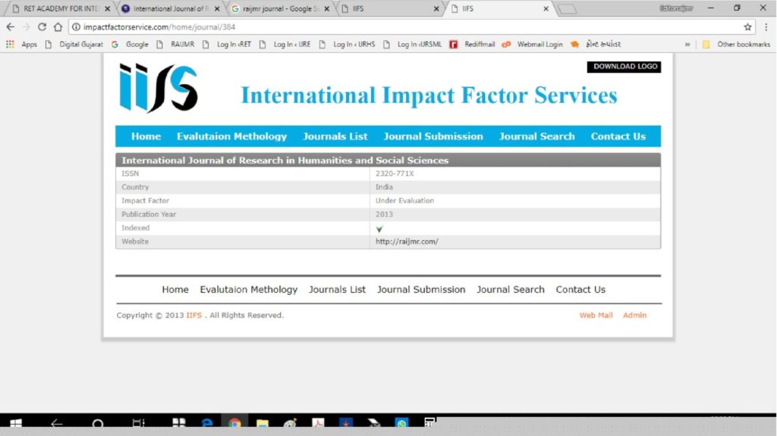This screenshot has height=436, width=777.
Task: Open the Chrome three-dot menu
Action: coord(766,27)
